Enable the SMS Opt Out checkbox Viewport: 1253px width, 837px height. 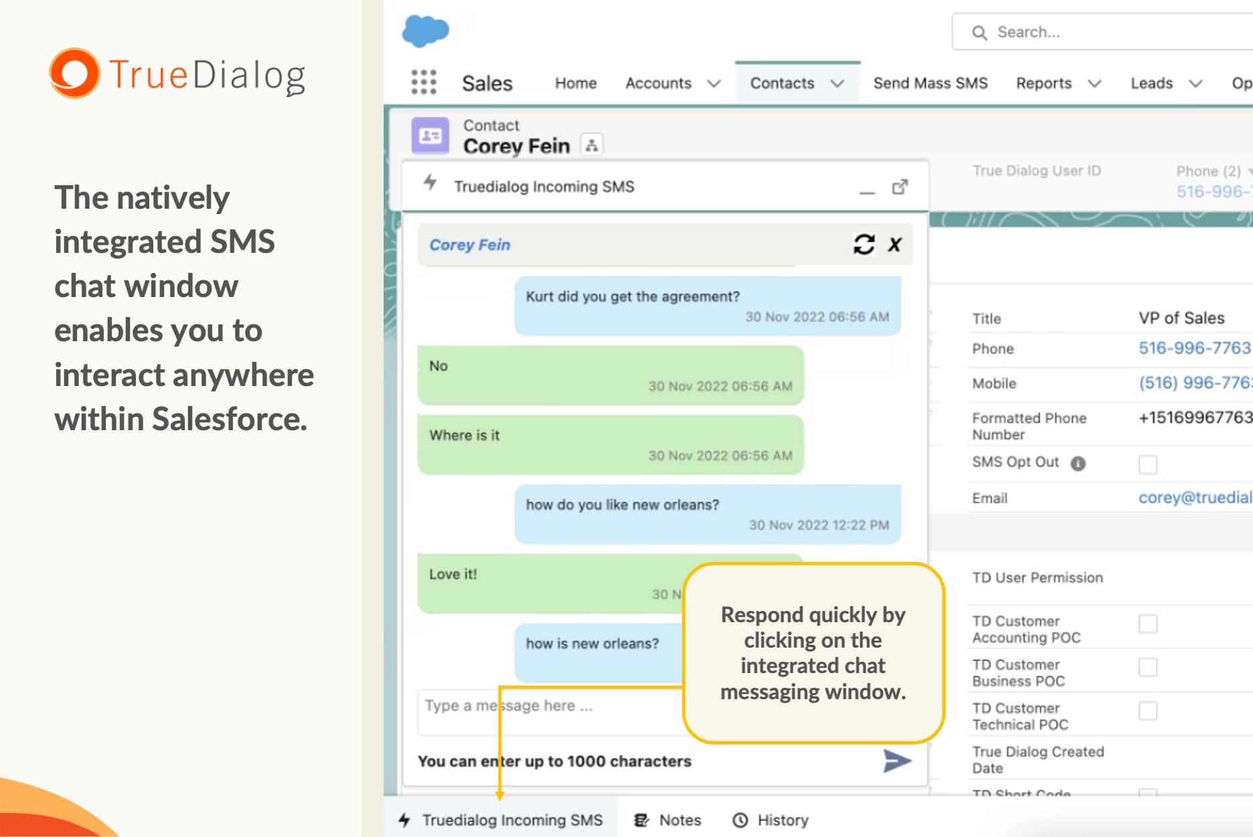(x=1147, y=464)
